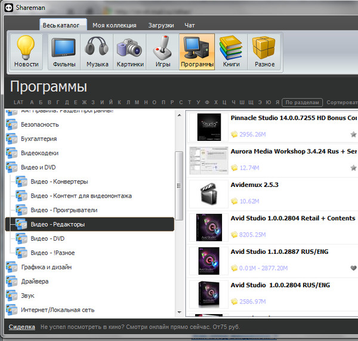Click the Интернет/Локальная сеть section icon
Image resolution: width=358 pixels, height=341 pixels.
(12, 310)
